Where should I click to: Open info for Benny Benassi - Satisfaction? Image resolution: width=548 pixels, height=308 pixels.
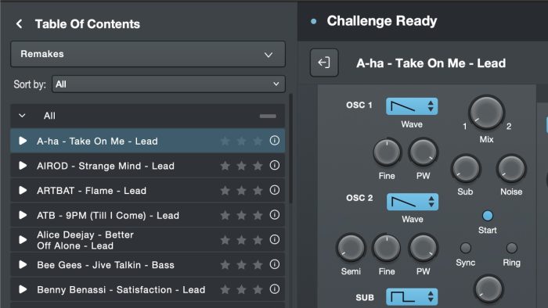pyautogui.click(x=275, y=288)
